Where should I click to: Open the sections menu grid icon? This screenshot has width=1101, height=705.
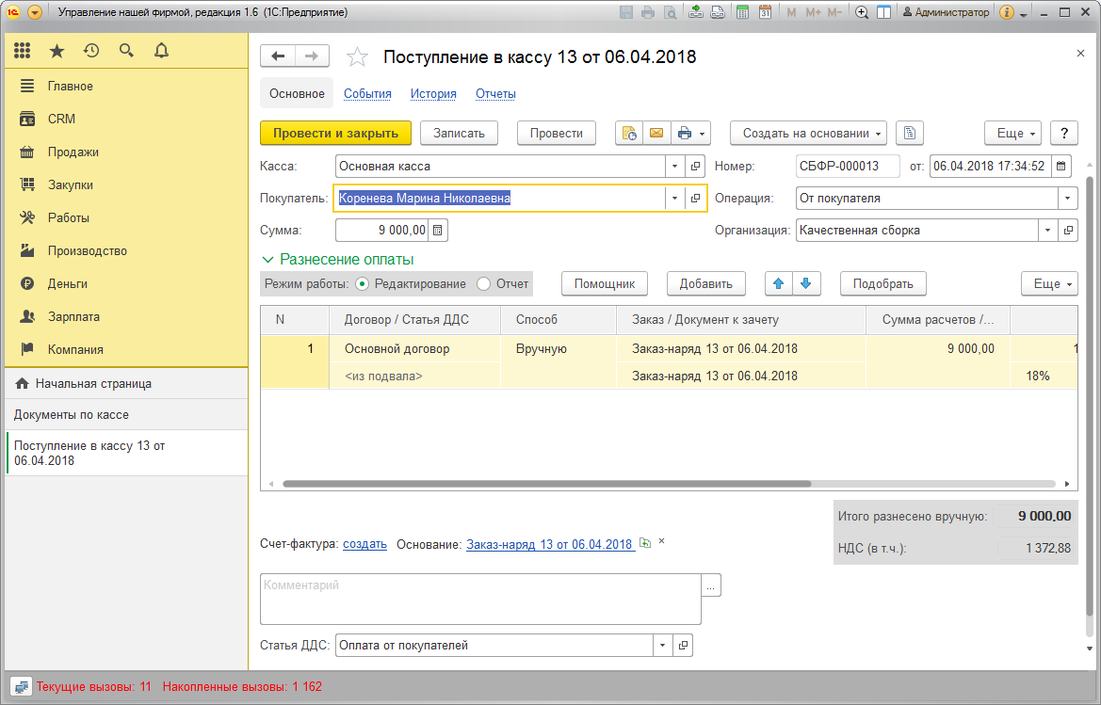coord(23,51)
